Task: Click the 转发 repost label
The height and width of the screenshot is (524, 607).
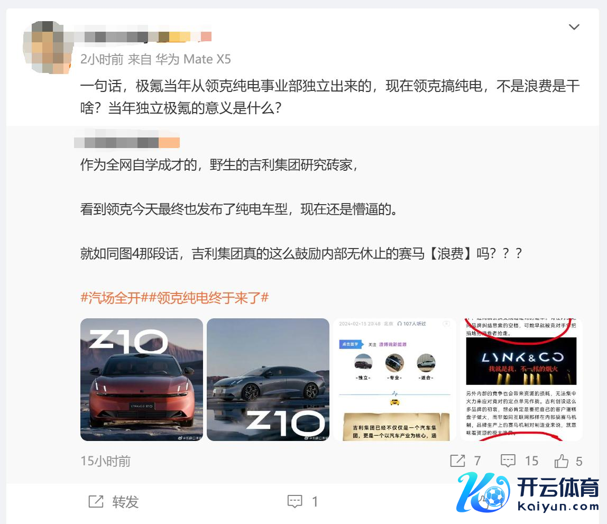Action: [125, 502]
